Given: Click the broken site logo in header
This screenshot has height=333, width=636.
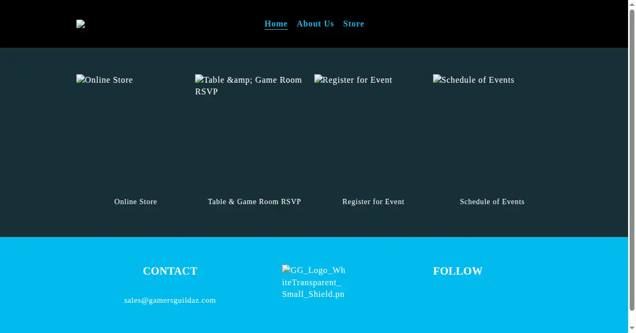Looking at the screenshot, I should pos(81,24).
